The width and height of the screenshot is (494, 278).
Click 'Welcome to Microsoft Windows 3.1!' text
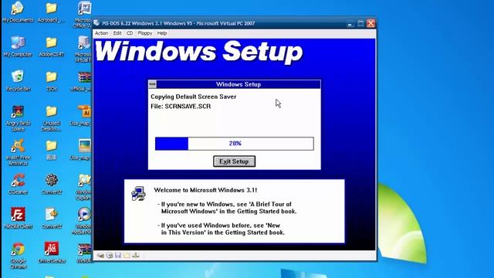pyautogui.click(x=205, y=190)
